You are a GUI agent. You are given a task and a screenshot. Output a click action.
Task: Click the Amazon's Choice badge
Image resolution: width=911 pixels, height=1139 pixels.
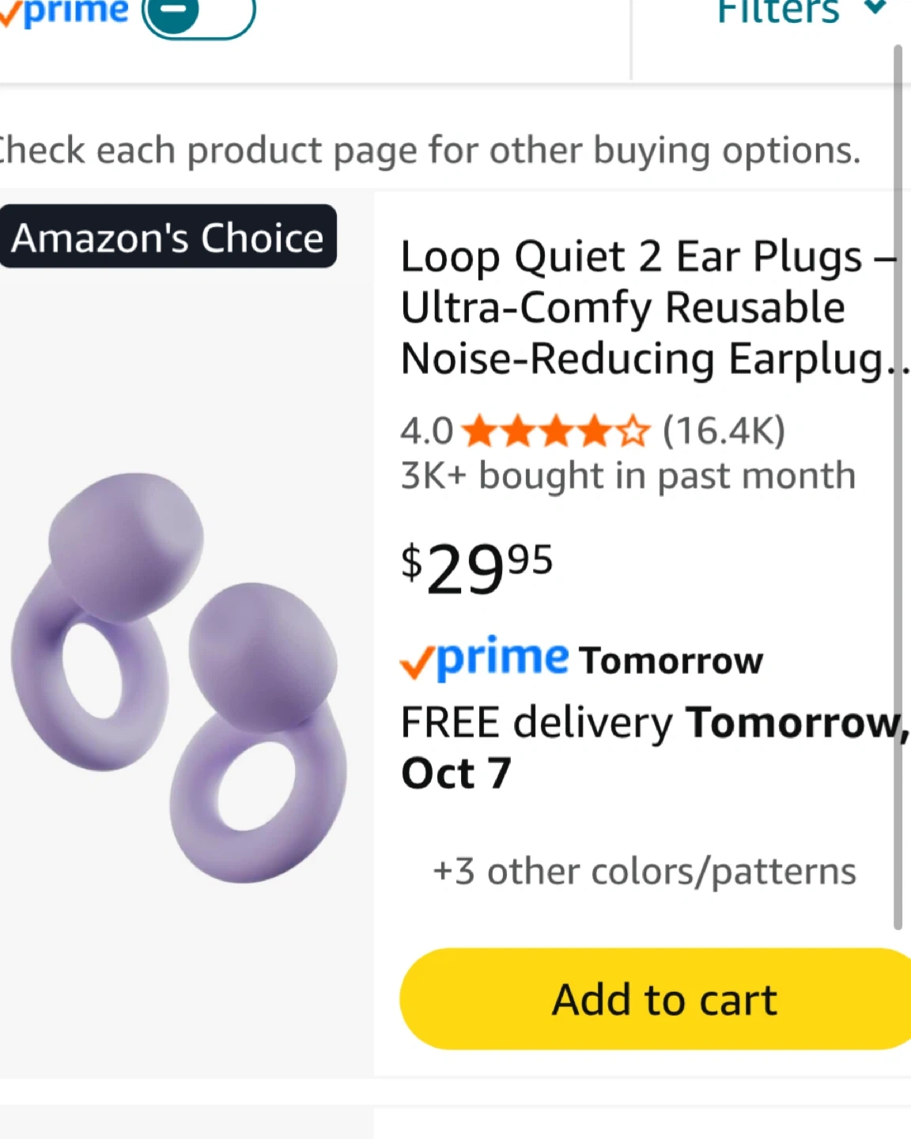pos(168,237)
